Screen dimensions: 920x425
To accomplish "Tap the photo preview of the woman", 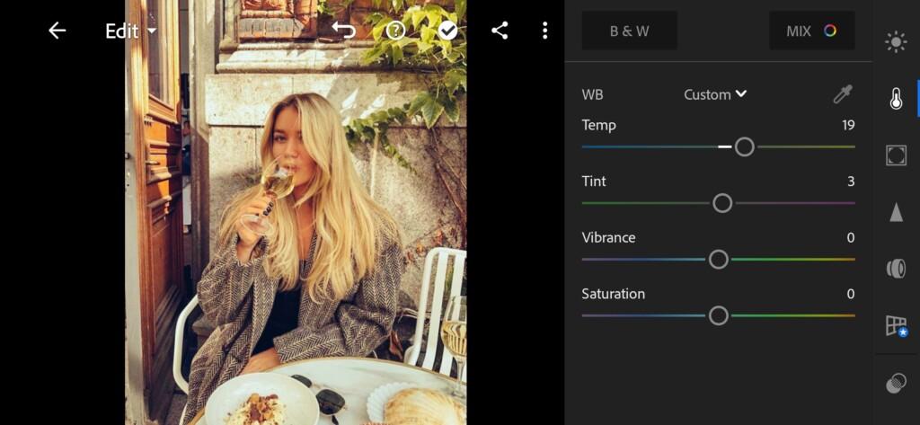I will [x=296, y=212].
